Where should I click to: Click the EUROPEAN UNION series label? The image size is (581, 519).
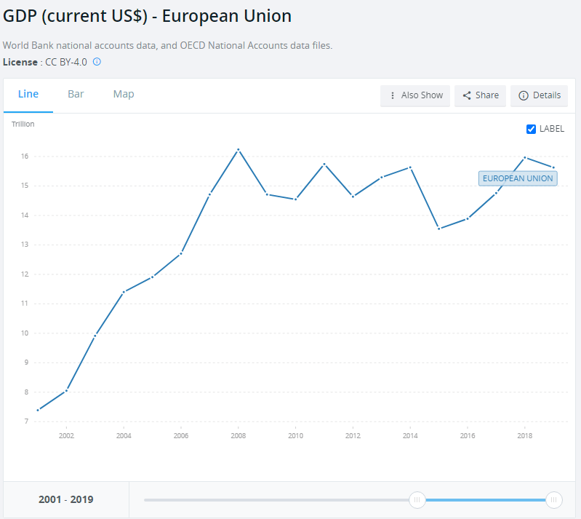[518, 178]
